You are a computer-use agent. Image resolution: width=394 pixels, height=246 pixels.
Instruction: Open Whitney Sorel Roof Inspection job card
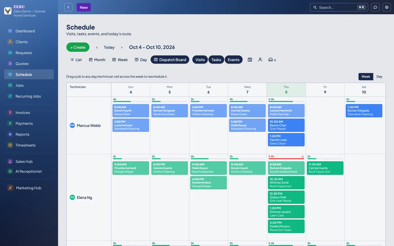click(286, 182)
